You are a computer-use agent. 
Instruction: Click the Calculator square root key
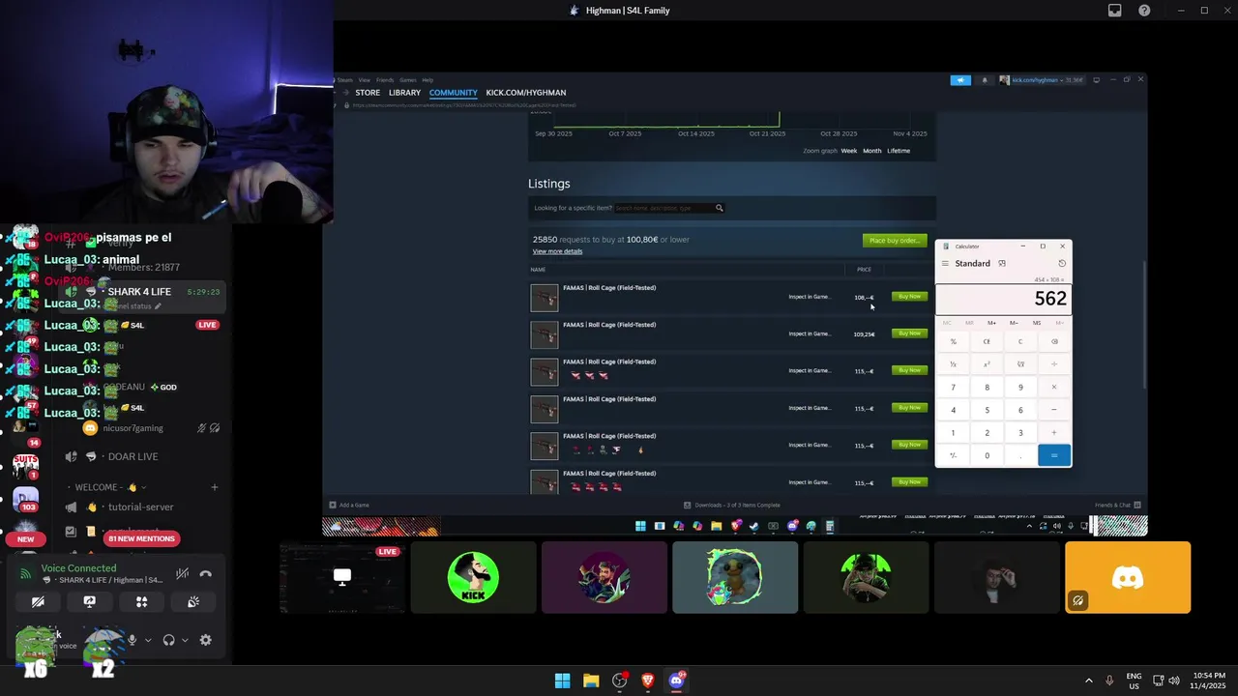[x=1020, y=364]
